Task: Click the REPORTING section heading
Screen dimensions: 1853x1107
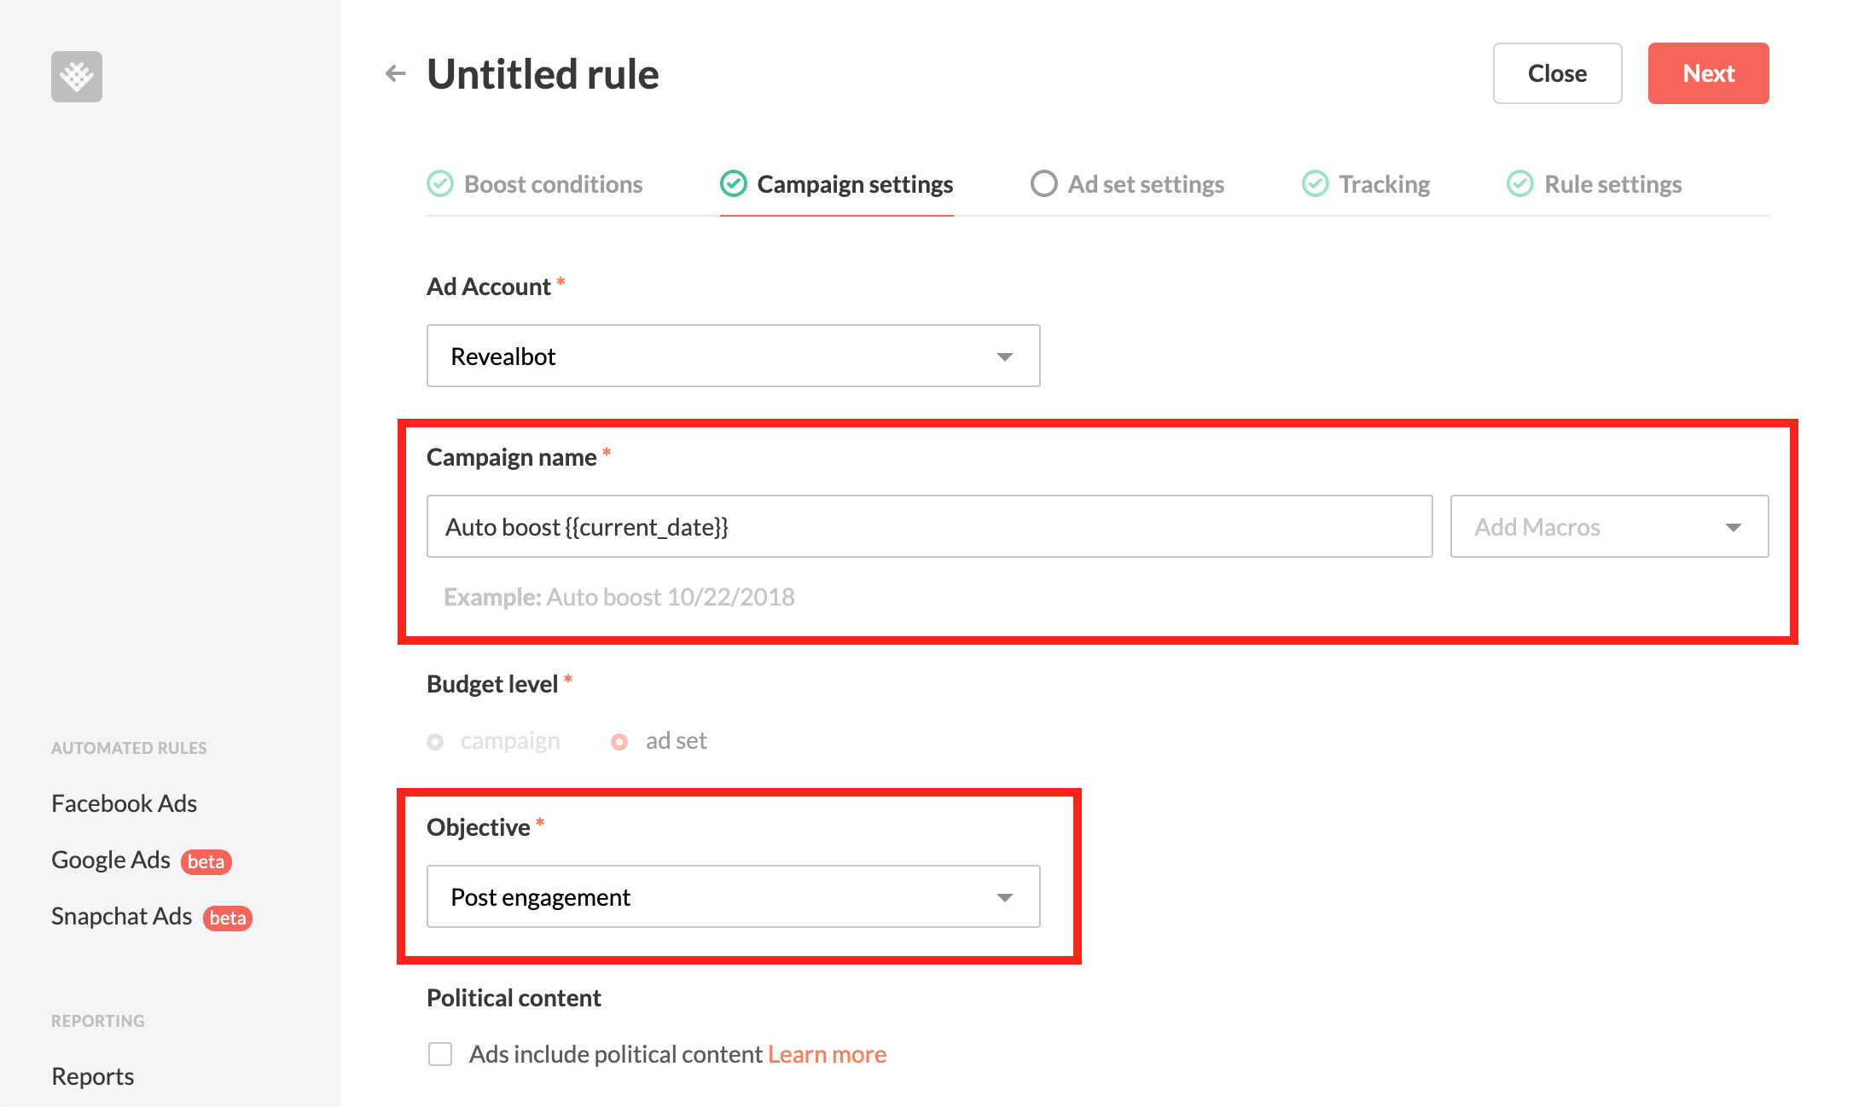Action: point(98,1021)
